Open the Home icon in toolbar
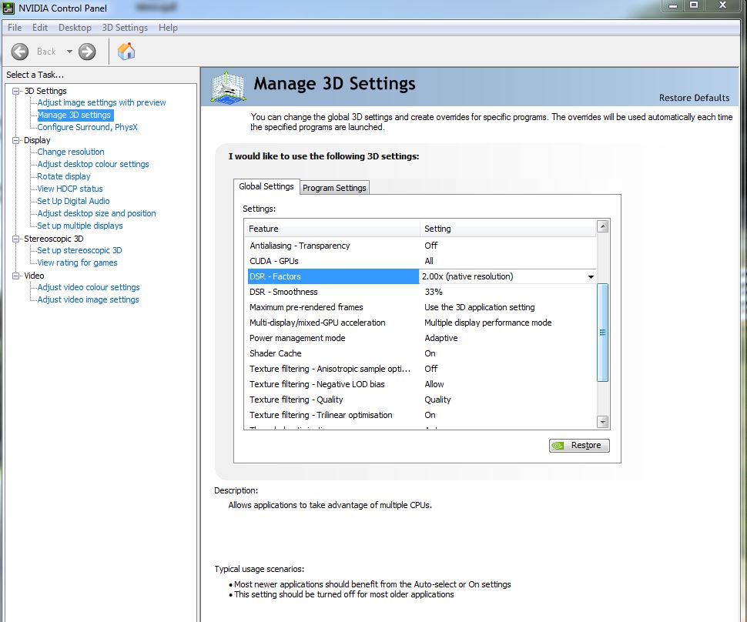This screenshot has height=622, width=747. (126, 52)
